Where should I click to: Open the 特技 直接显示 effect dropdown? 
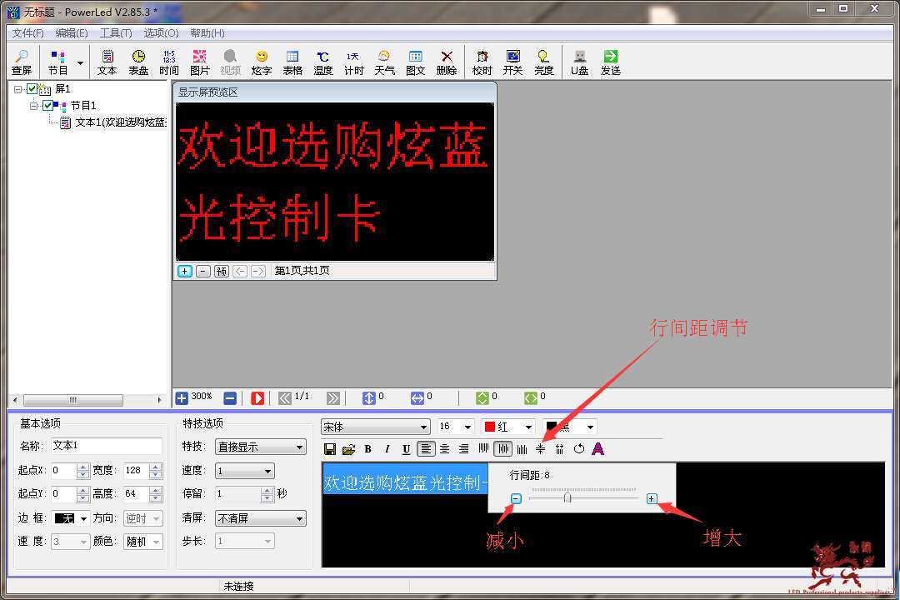[261, 447]
